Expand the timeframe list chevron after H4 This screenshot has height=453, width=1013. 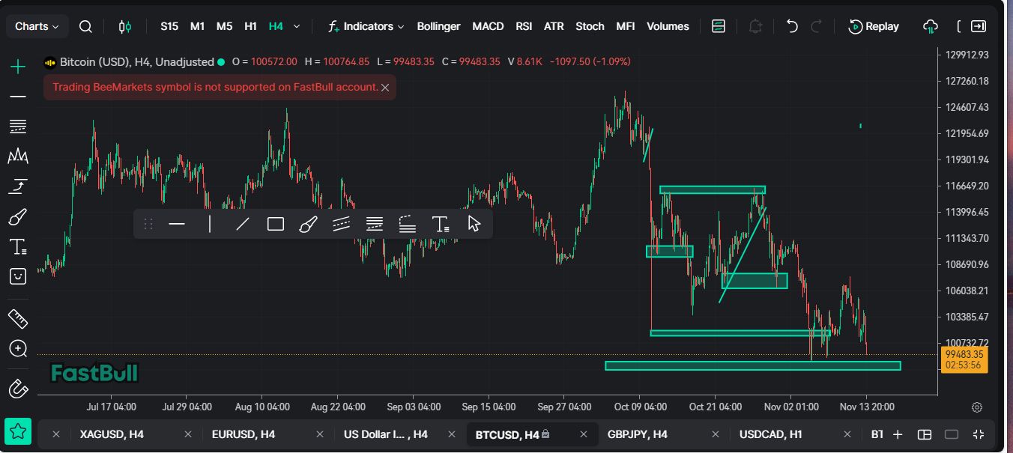[297, 27]
